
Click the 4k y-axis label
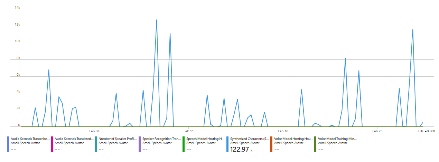[x=19, y=92]
